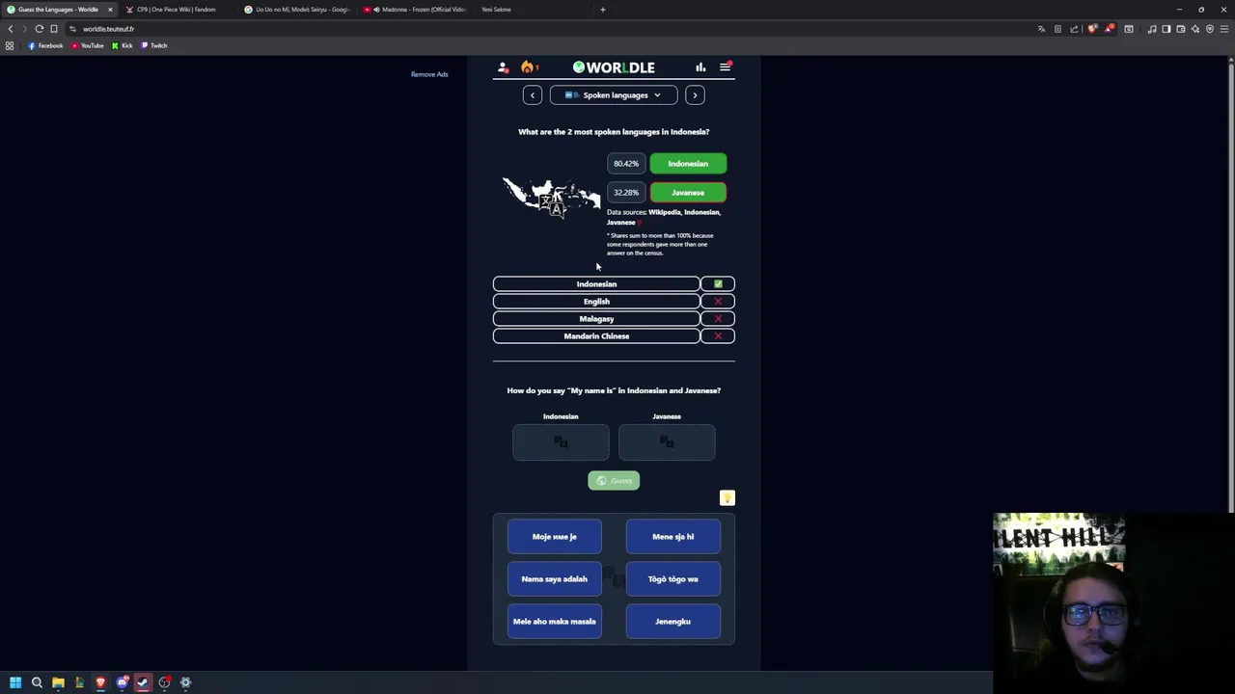Screen dimensions: 1235x694
Task: Go back in the browser
Action: coord(11,29)
